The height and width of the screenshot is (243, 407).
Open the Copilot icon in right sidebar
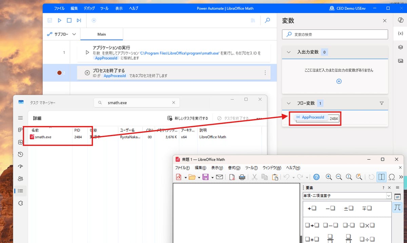tap(400, 21)
